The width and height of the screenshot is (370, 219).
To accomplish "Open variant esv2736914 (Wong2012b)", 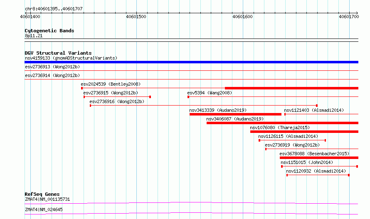I will click(52, 75).
